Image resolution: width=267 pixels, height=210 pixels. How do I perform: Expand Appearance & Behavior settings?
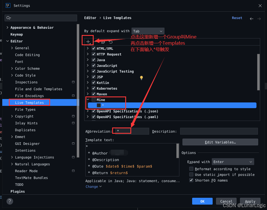7,27
